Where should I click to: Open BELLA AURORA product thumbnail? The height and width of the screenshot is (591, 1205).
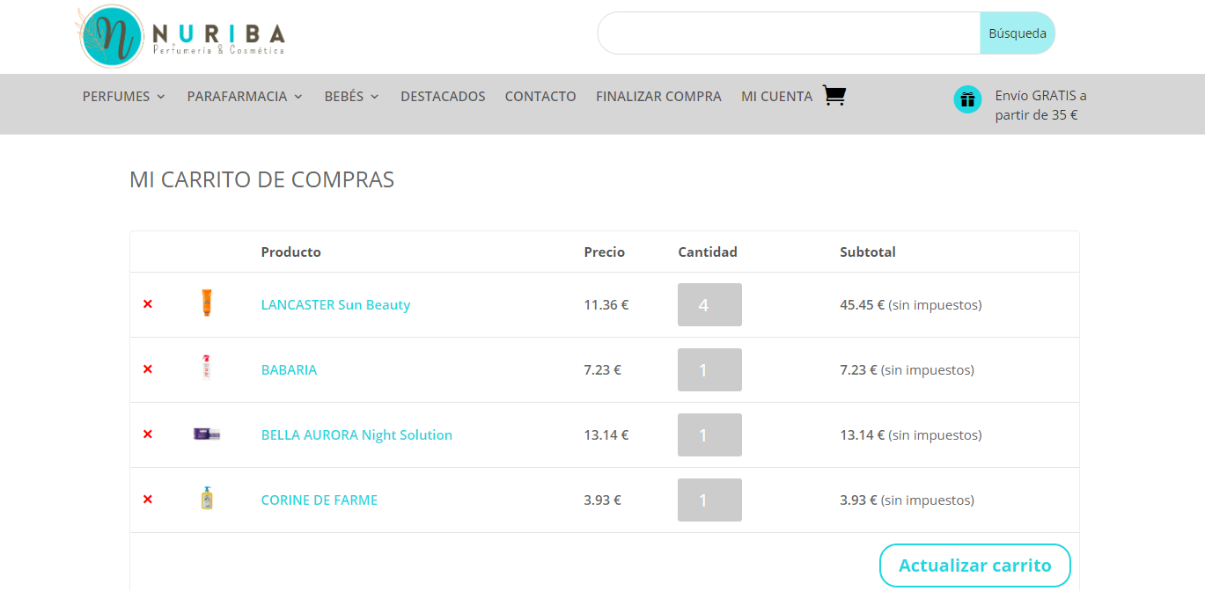pos(207,434)
